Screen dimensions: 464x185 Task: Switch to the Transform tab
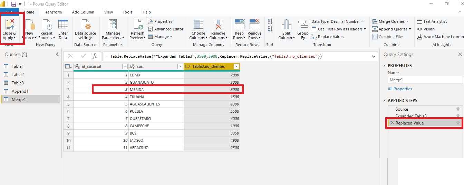(x=53, y=12)
